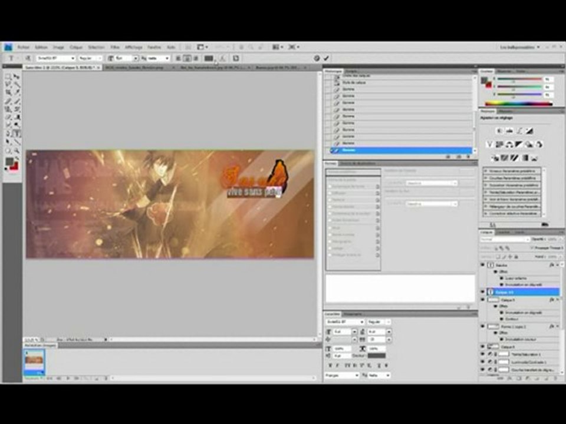566x424 pixels.
Task: Click the History panel vertical scrollbar
Action: pyautogui.click(x=474, y=112)
